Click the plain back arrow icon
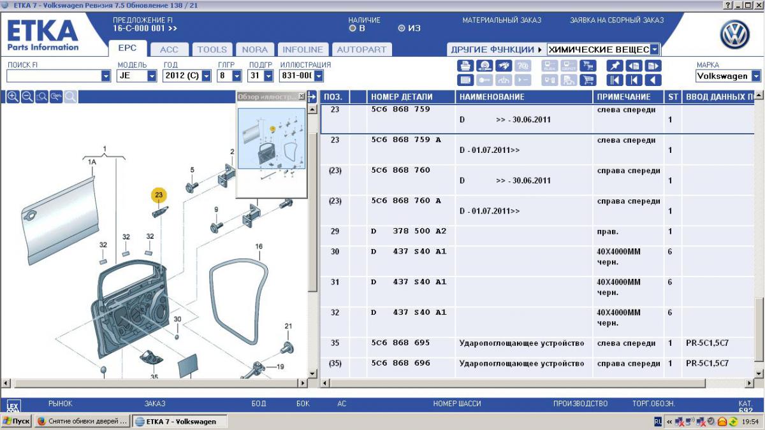The image size is (765, 430). 653,80
